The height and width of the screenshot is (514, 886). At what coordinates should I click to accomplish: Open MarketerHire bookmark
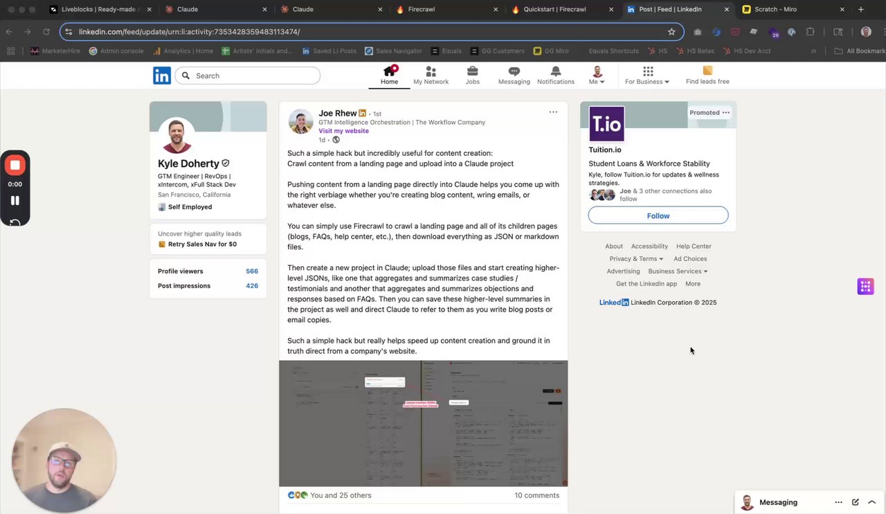pyautogui.click(x=55, y=51)
